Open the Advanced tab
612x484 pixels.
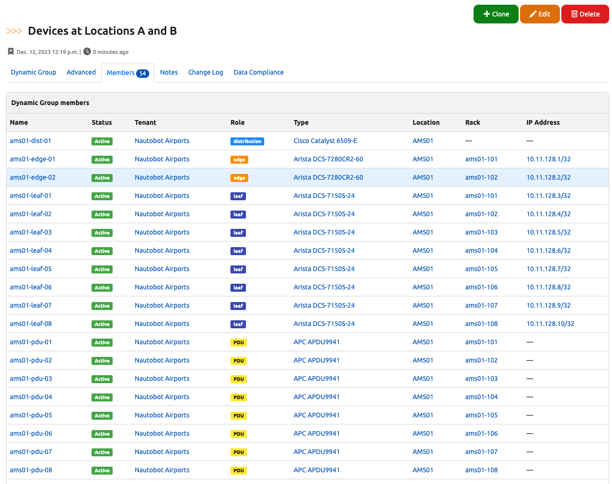(x=81, y=72)
